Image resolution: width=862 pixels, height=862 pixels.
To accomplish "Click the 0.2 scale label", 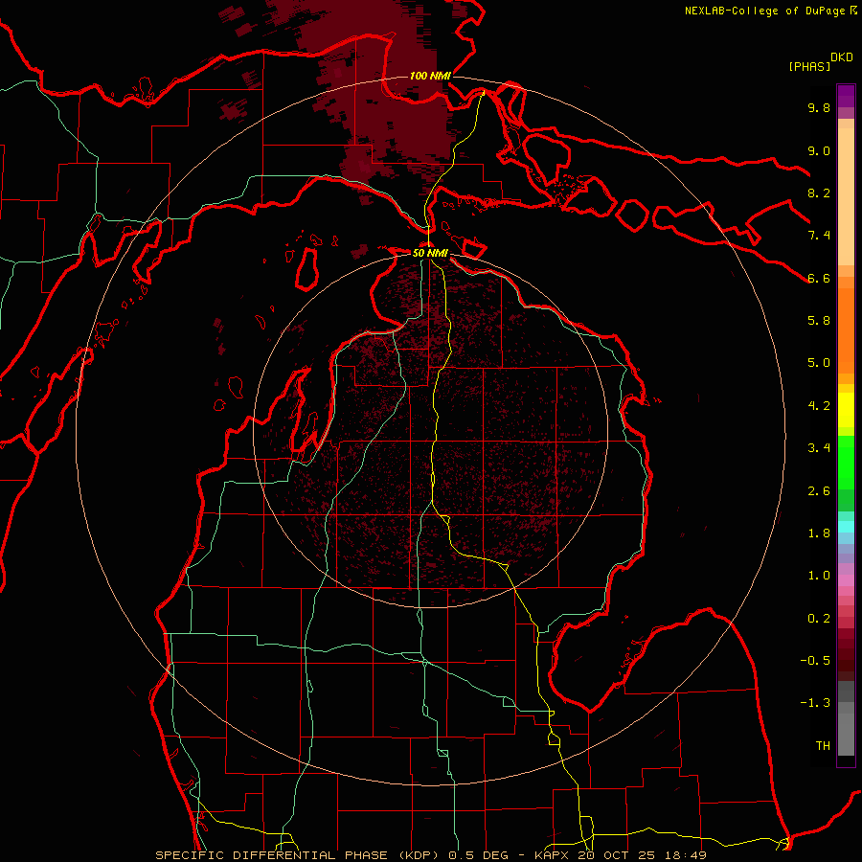I will 819,619.
